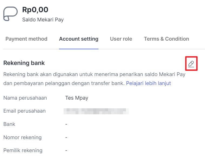Image resolution: width=205 pixels, height=163 pixels.
Task: Open the Terms & Condition tab
Action: pyautogui.click(x=166, y=39)
